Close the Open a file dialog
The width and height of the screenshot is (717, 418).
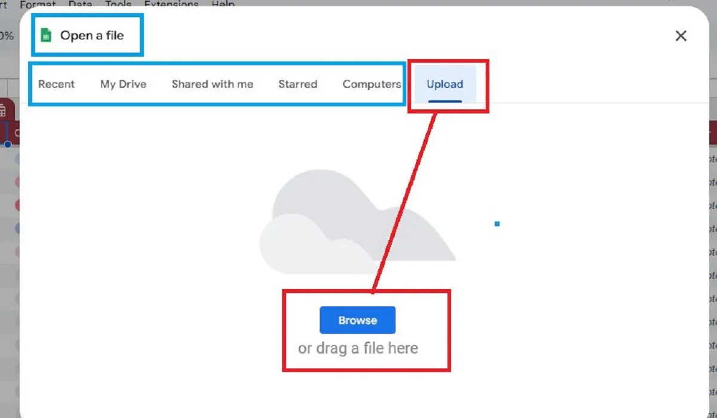click(x=681, y=36)
